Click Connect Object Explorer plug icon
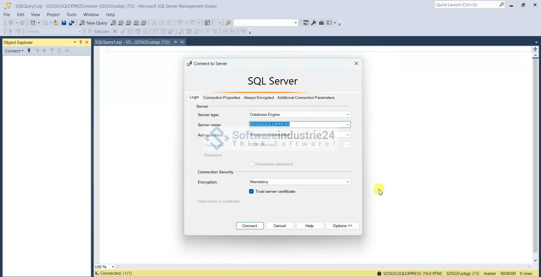The height and width of the screenshot is (277, 541). click(29, 51)
